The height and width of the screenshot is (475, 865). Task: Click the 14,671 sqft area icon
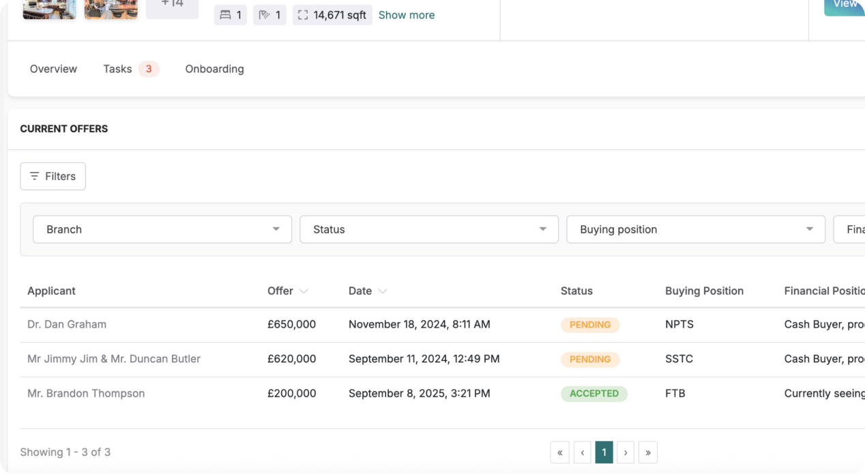303,14
